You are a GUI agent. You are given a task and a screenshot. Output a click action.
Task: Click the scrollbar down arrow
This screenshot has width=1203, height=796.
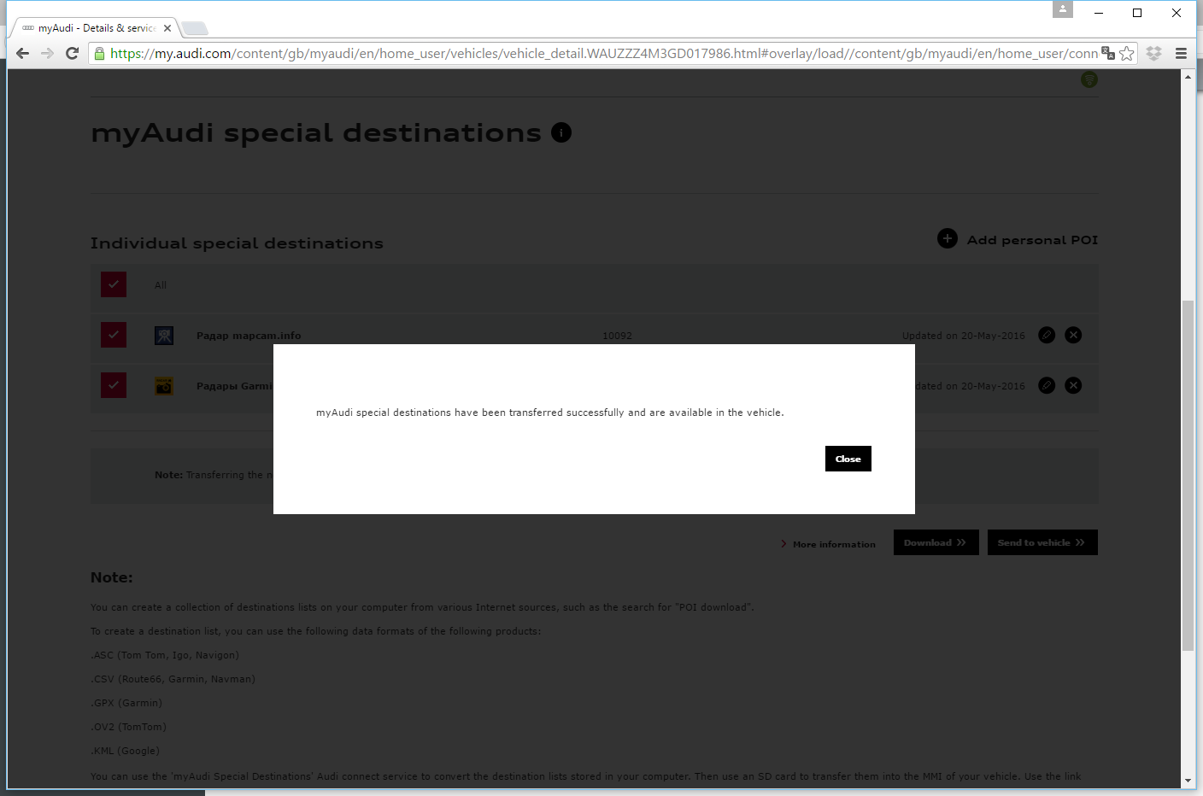tap(1188, 781)
